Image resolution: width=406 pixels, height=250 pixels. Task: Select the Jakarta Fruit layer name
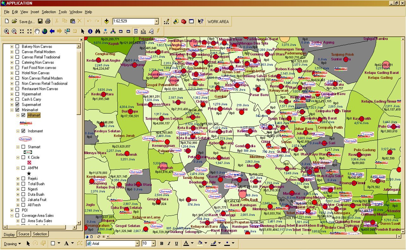(37, 200)
